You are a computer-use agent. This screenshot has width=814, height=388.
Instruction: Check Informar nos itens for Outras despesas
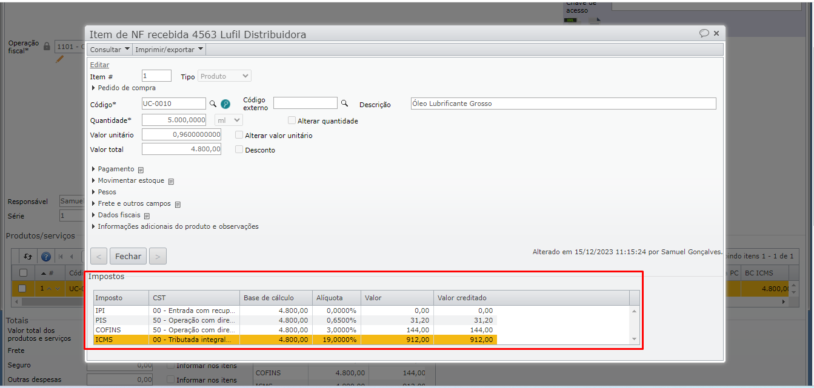[x=171, y=380]
